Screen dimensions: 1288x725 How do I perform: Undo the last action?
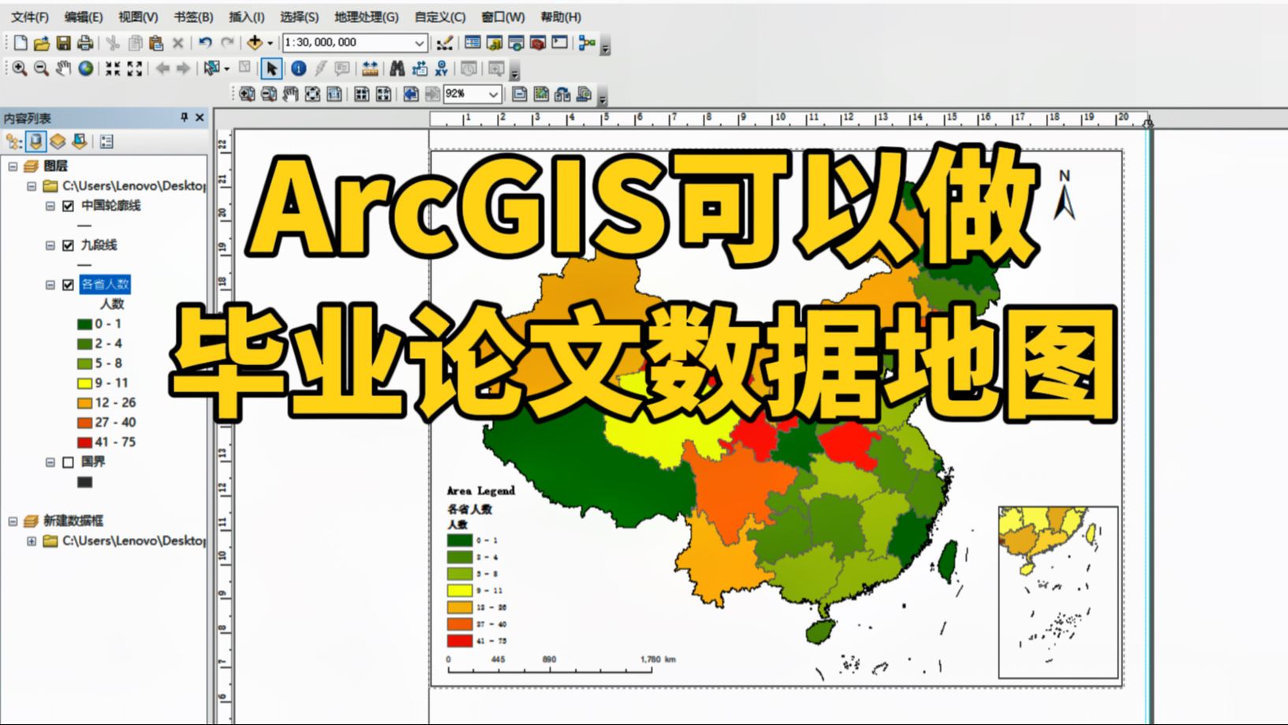pos(205,43)
